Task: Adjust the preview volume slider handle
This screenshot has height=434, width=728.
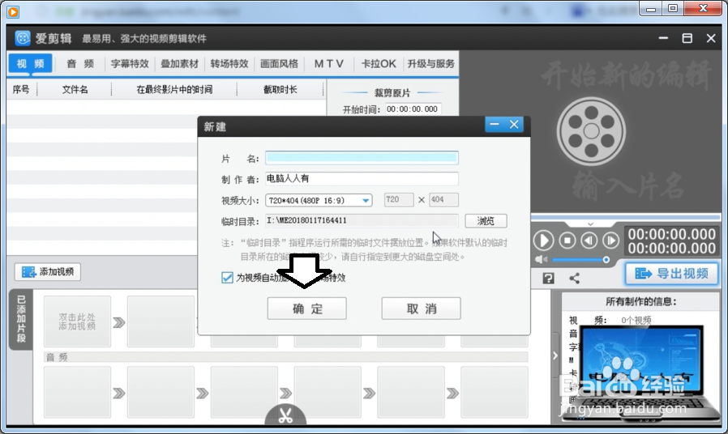Action: tap(606, 260)
